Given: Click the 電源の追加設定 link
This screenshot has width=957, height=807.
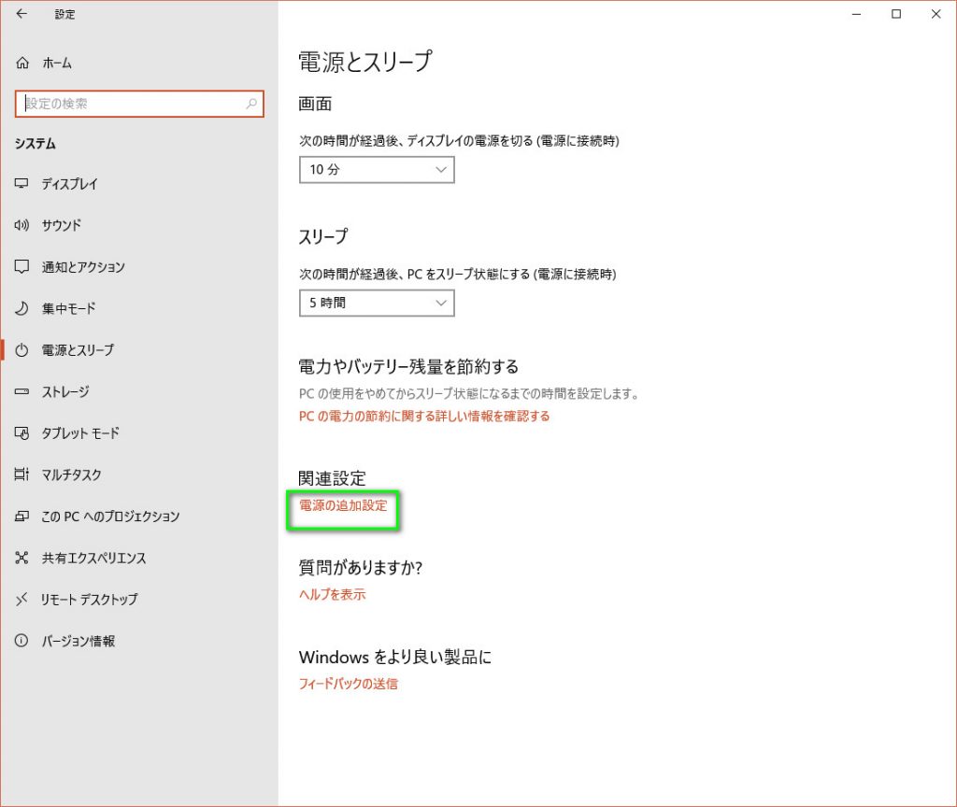Looking at the screenshot, I should (x=342, y=505).
